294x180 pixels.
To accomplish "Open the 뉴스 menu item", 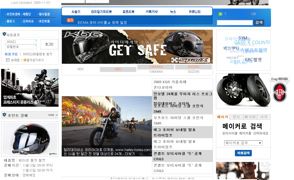I will 173,12.
